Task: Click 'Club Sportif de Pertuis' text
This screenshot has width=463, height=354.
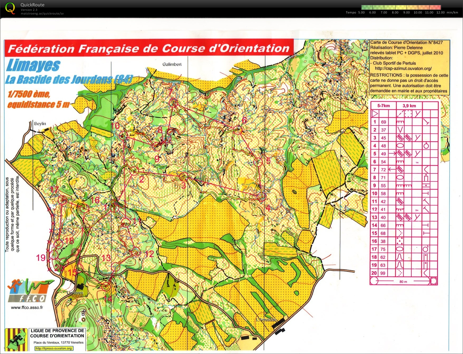Action: tap(394, 63)
